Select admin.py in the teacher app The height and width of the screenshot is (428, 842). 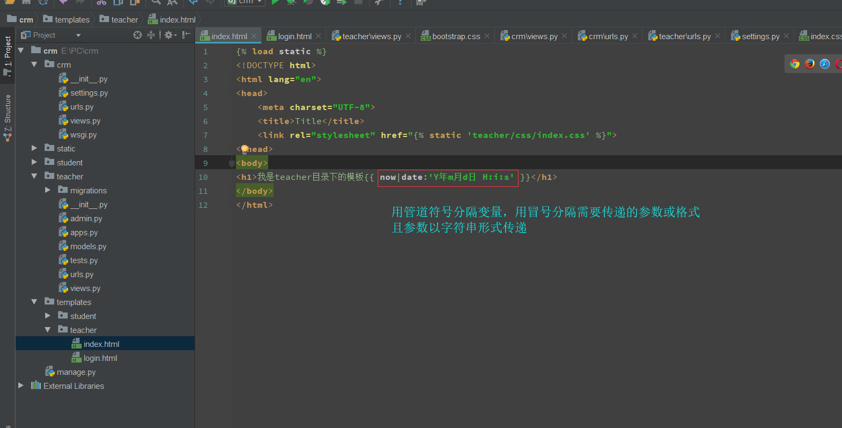click(x=86, y=218)
